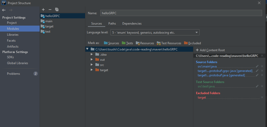Unmark grpc-java generated source folder
This screenshot has width=267, height=127.
tap(262, 71)
